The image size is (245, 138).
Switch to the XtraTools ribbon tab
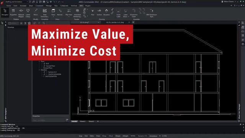74,6
